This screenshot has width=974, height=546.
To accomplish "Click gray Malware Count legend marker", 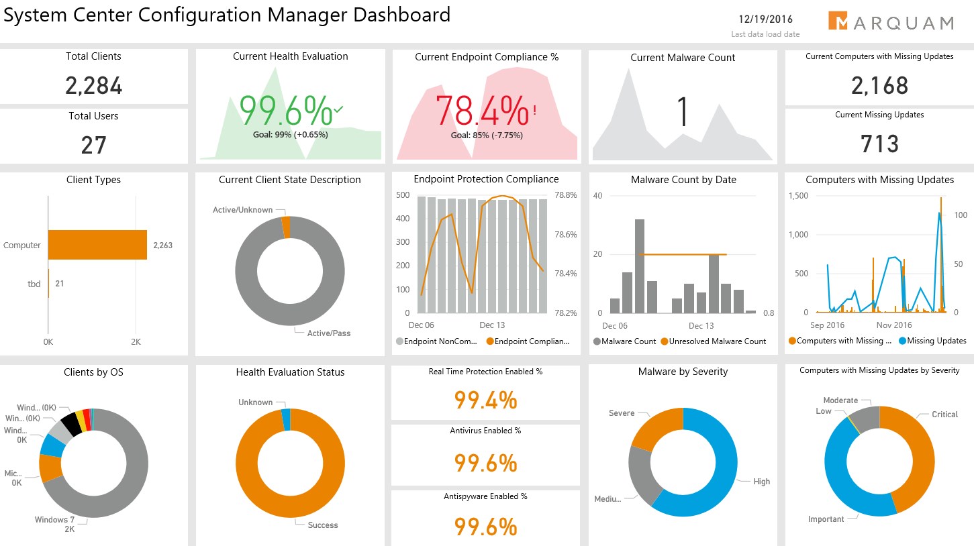I will (597, 341).
